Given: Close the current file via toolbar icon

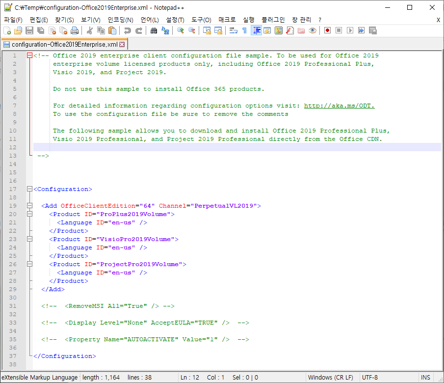Looking at the screenshot, I should 52,30.
